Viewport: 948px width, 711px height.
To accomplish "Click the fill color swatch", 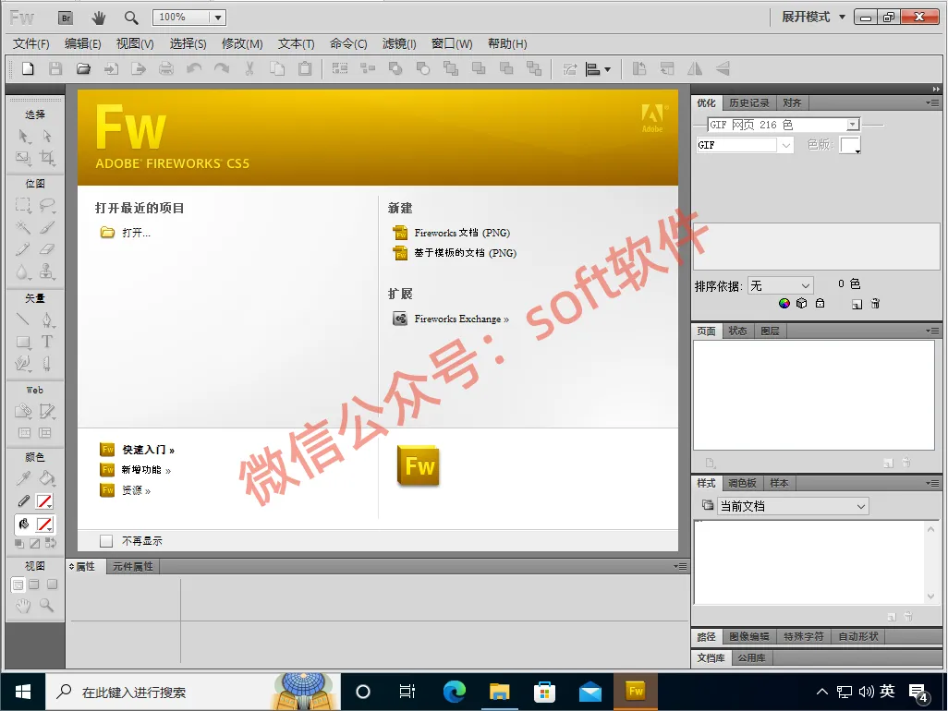I will 44,524.
